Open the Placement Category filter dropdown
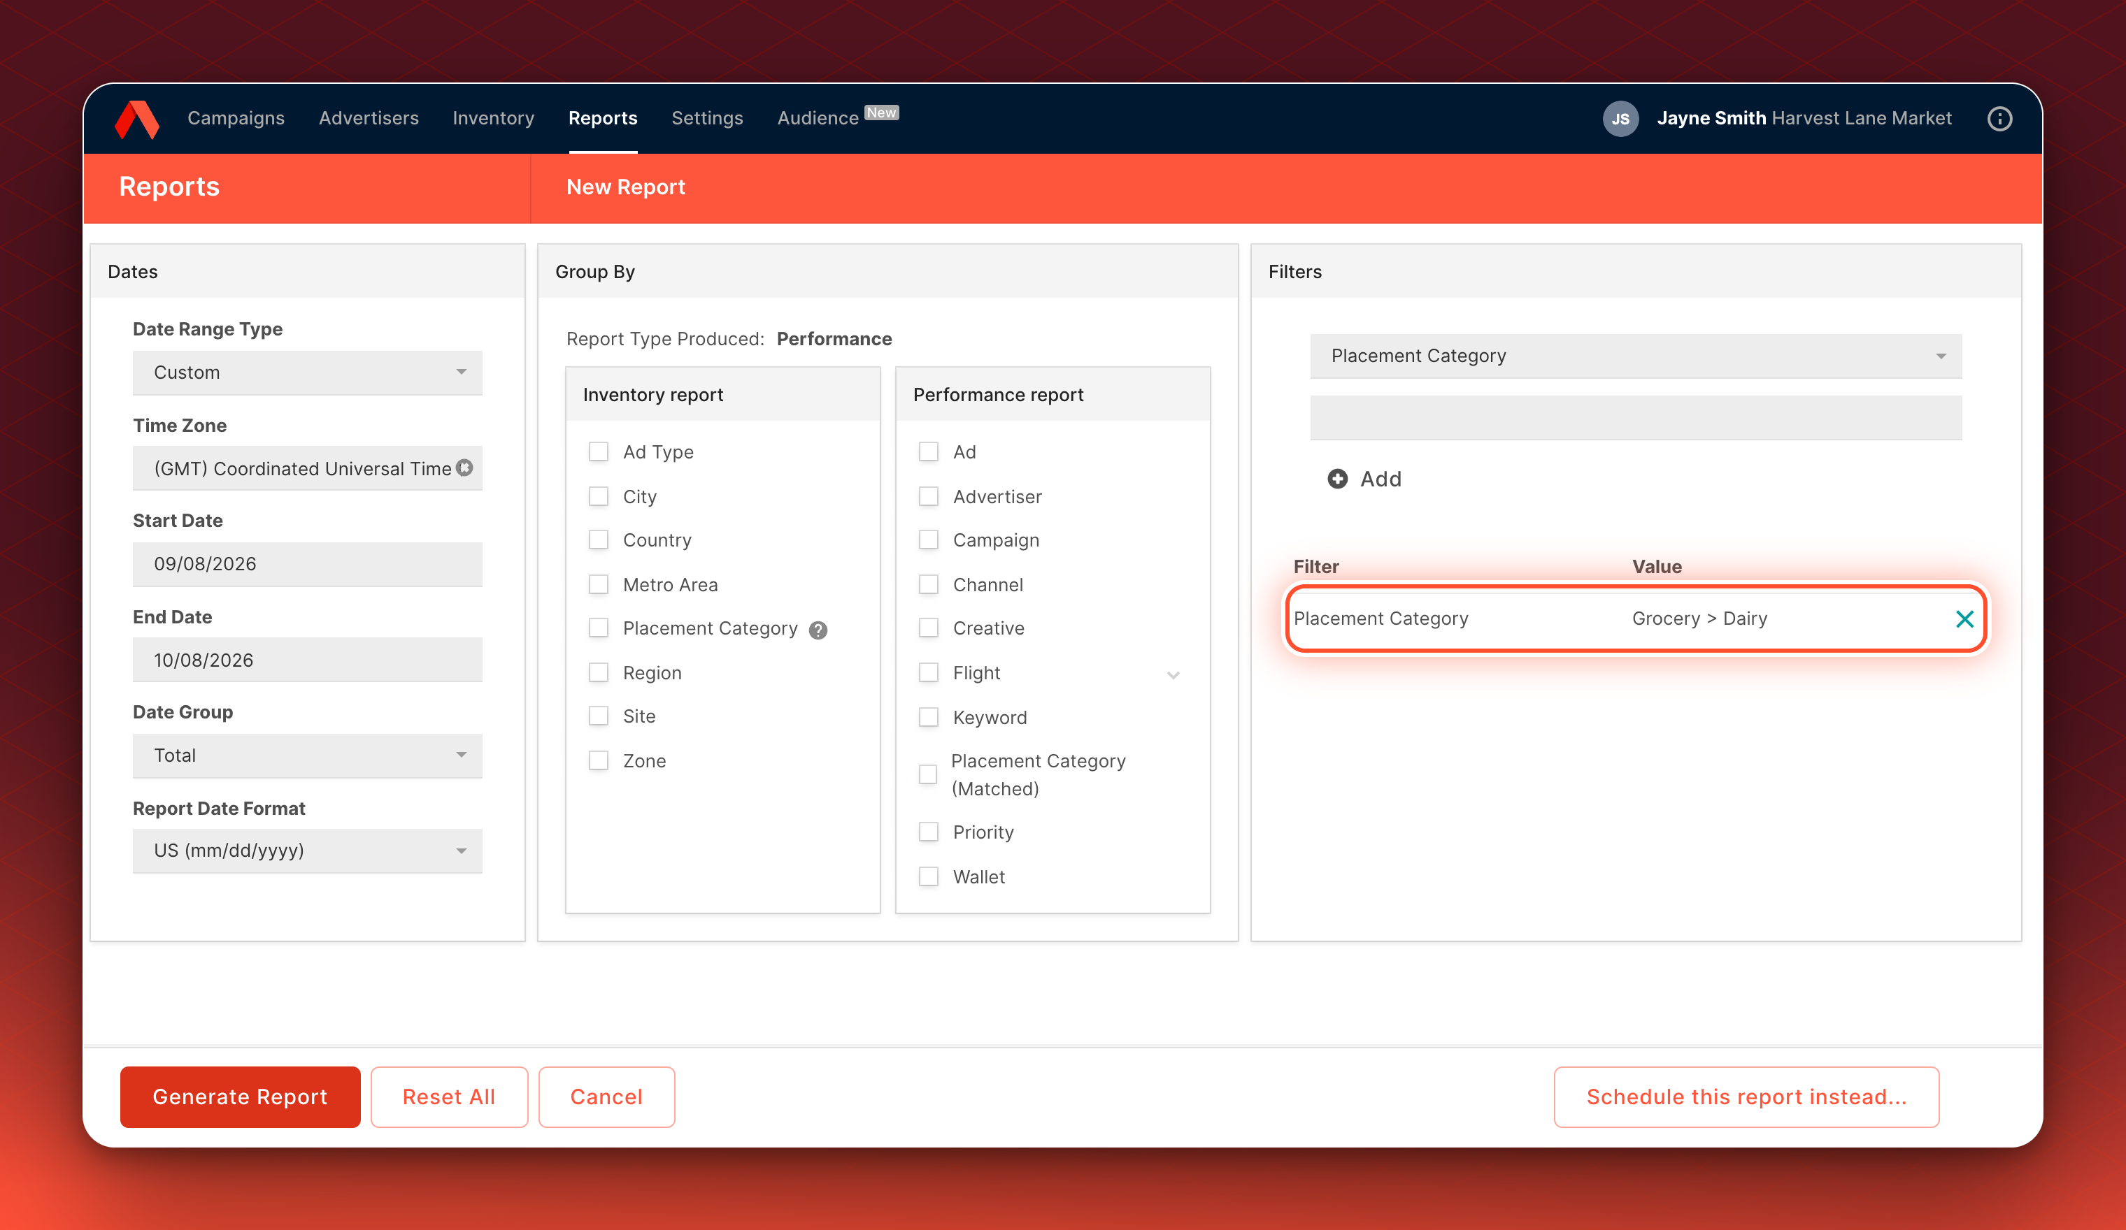 [x=1636, y=356]
